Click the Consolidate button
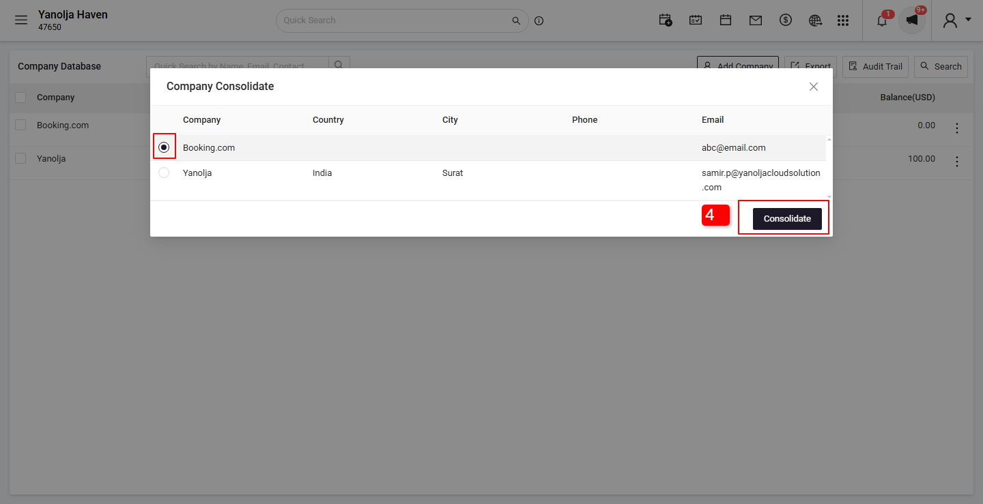983x504 pixels. (787, 219)
